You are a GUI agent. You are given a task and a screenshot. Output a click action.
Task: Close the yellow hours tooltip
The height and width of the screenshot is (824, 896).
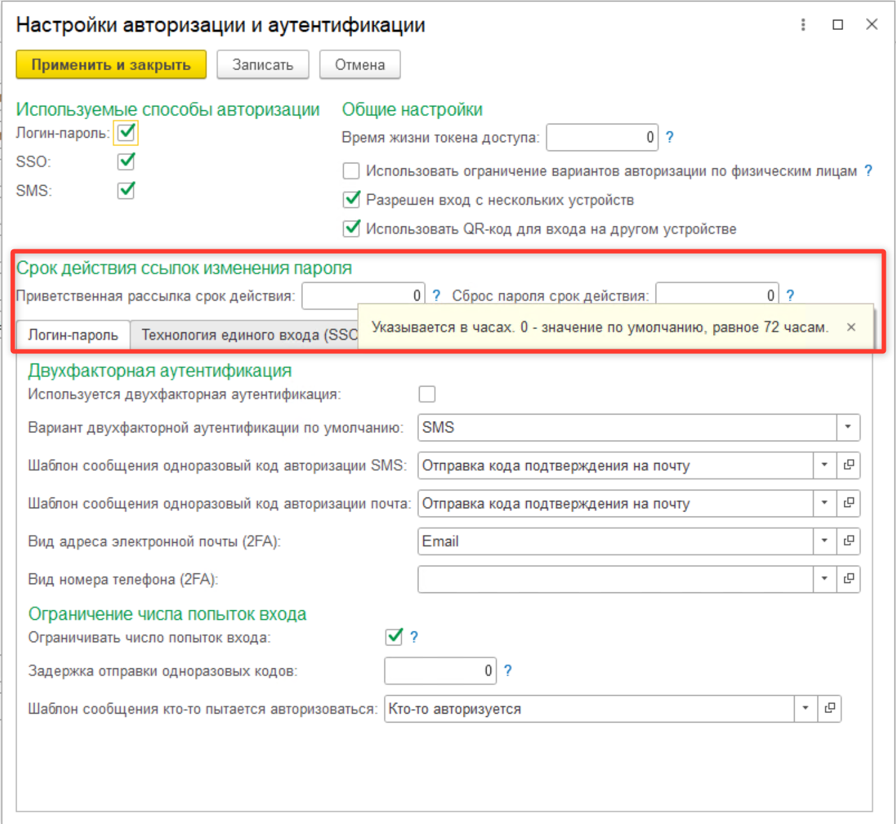[x=851, y=327]
